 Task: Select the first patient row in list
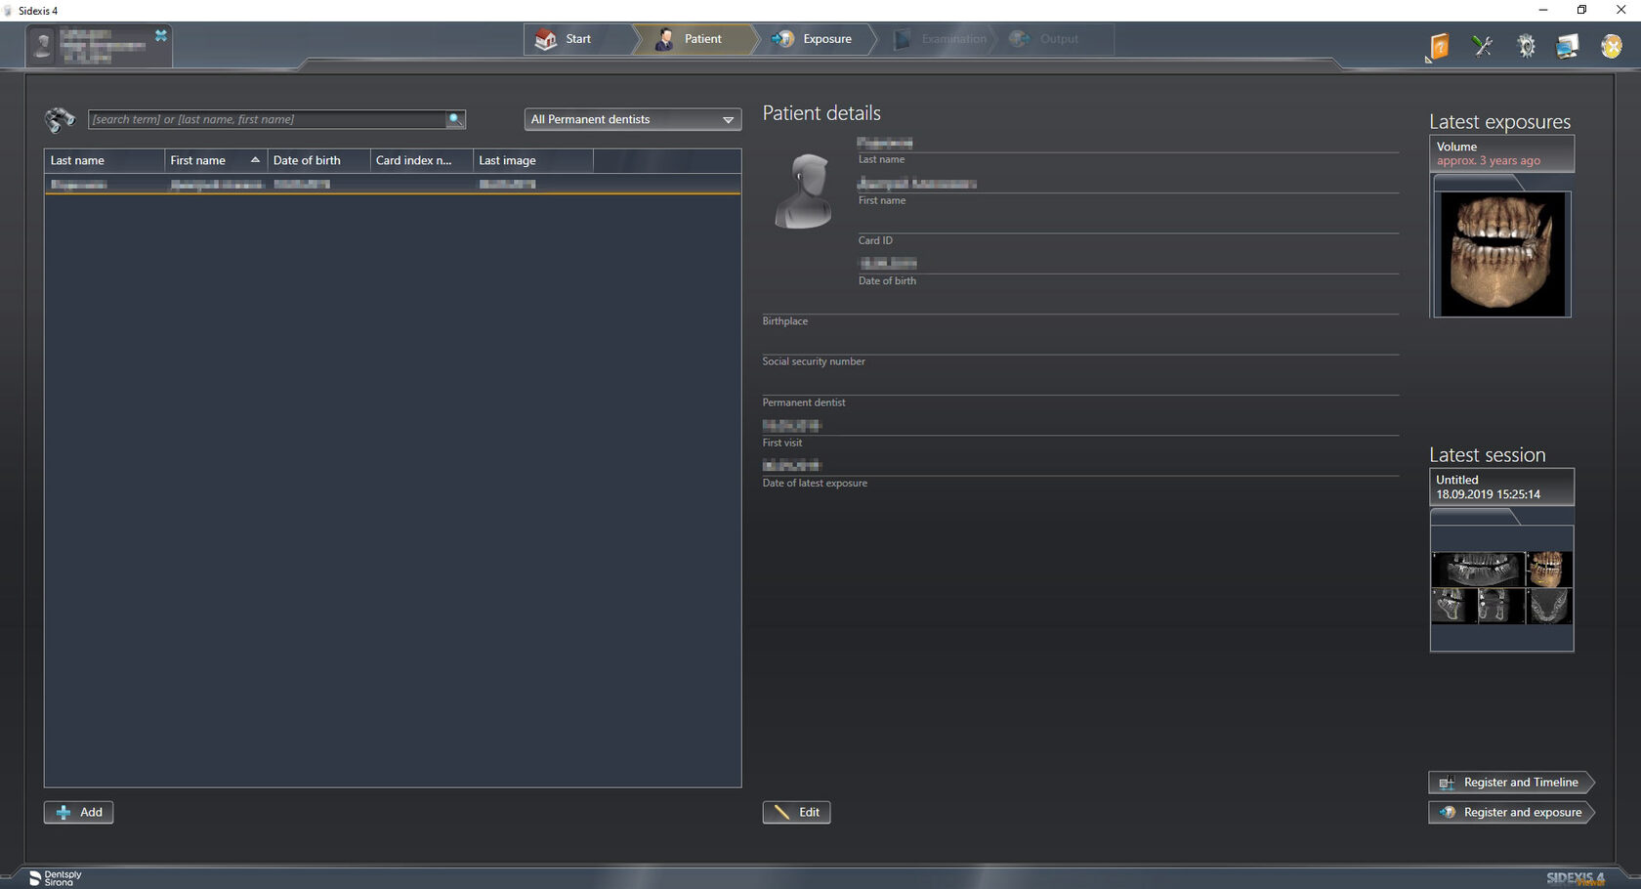tap(393, 184)
